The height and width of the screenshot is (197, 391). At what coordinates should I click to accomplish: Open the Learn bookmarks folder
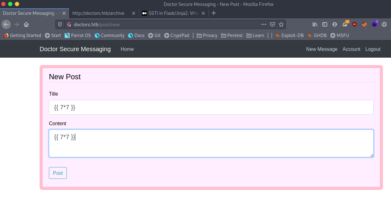tap(255, 35)
